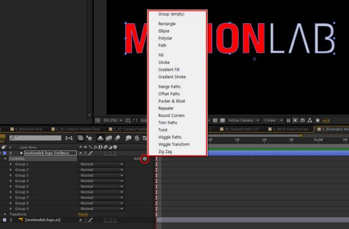
Task: Click the Reset Exposure sun icon
Action: click(318, 120)
